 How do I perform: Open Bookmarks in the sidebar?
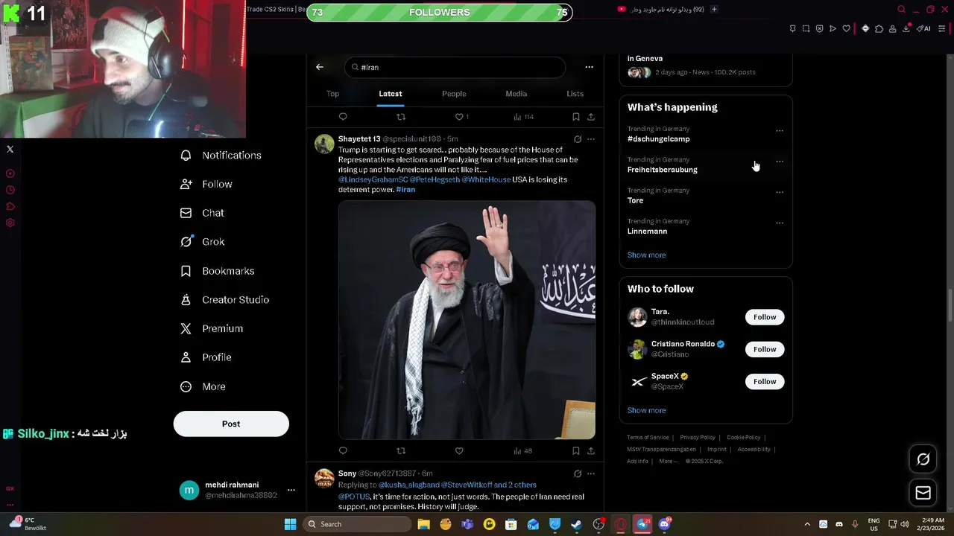click(218, 271)
